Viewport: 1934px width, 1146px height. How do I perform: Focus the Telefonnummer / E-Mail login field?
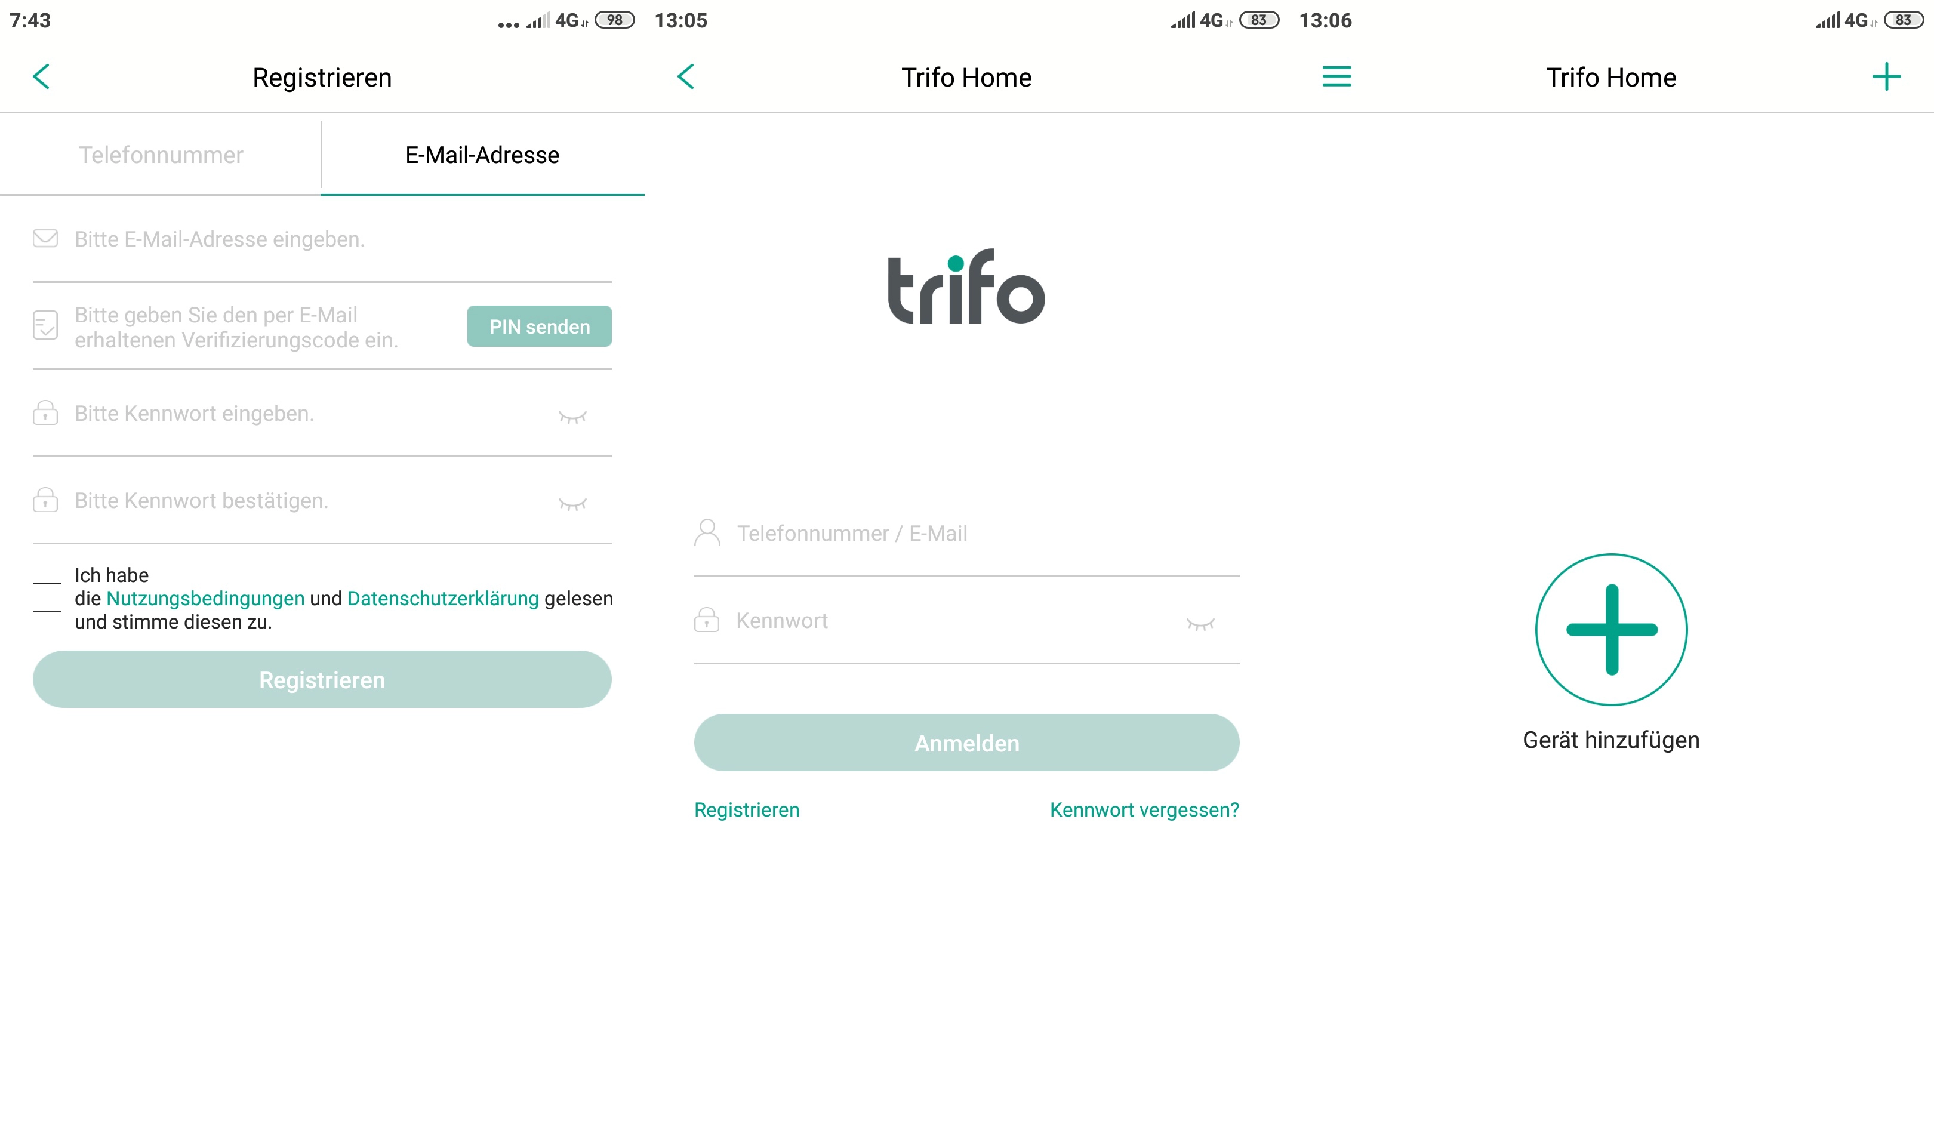click(966, 533)
